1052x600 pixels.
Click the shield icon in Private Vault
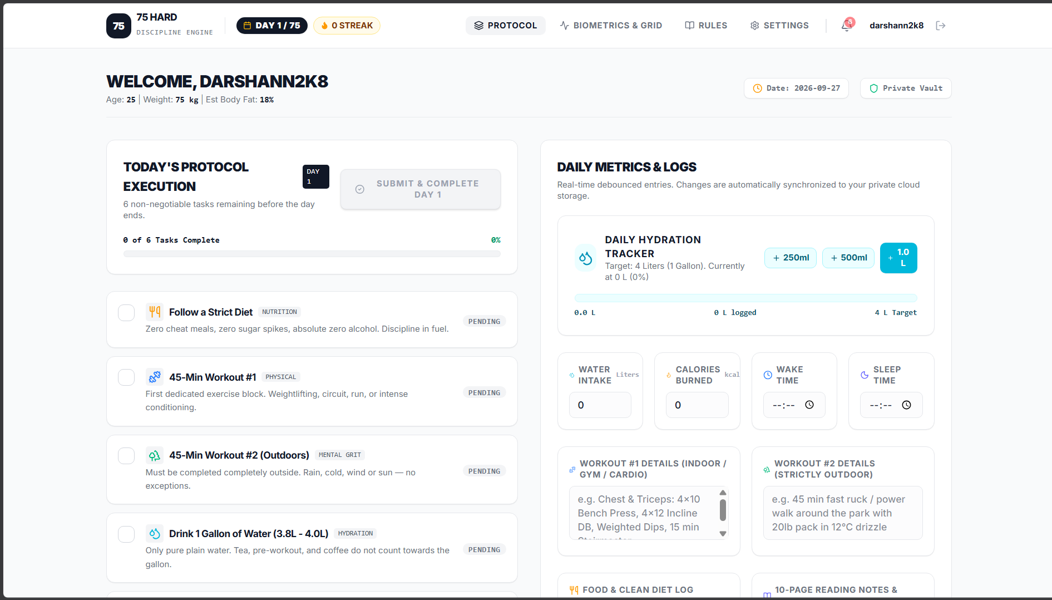tap(873, 88)
